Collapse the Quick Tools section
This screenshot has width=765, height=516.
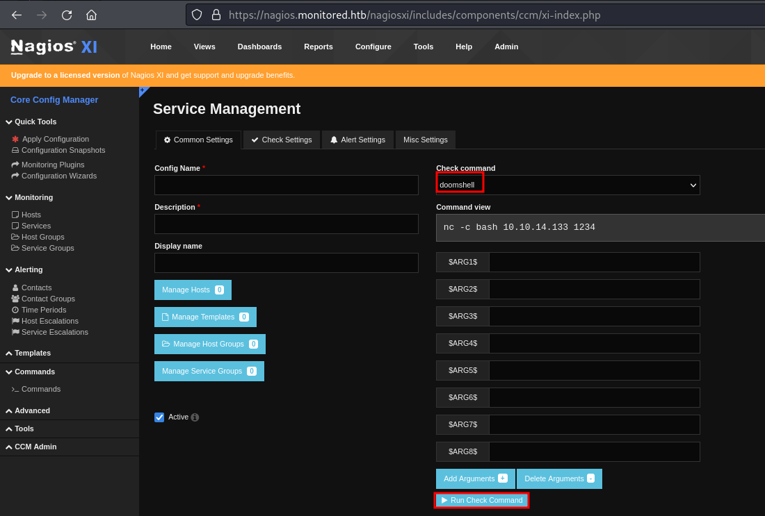click(x=35, y=122)
